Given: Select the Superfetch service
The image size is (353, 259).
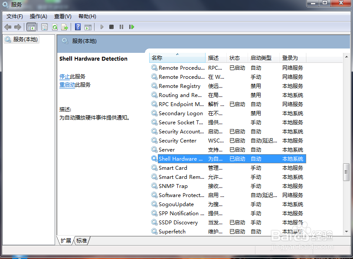Looking at the screenshot, I should coord(228,232).
